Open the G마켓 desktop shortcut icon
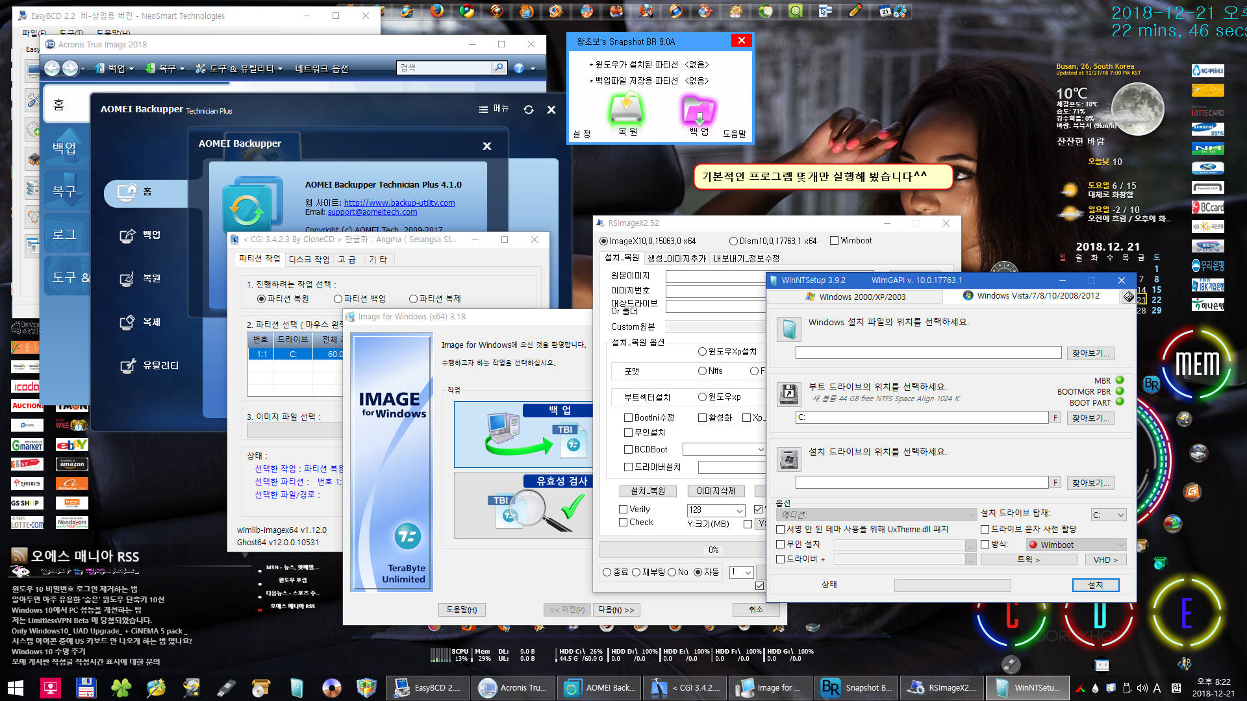1247x701 pixels. [27, 445]
